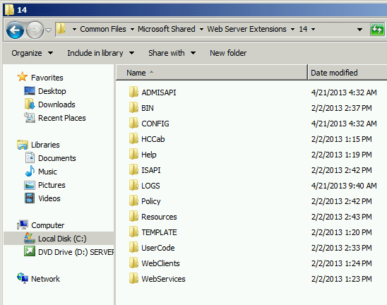Click the folder icon in address bar

click(x=61, y=29)
